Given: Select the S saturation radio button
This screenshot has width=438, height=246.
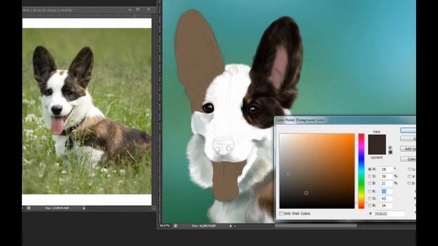Looking at the screenshot, I should [370, 176].
